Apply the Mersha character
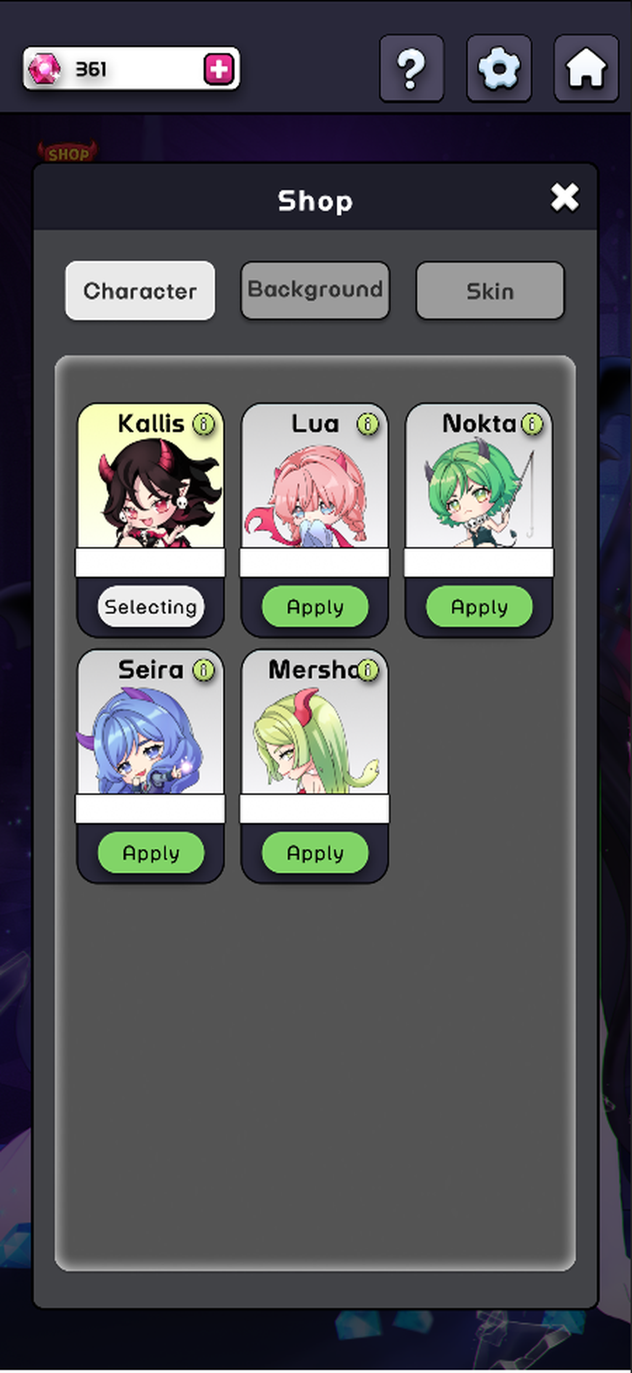The image size is (632, 1373). (315, 853)
